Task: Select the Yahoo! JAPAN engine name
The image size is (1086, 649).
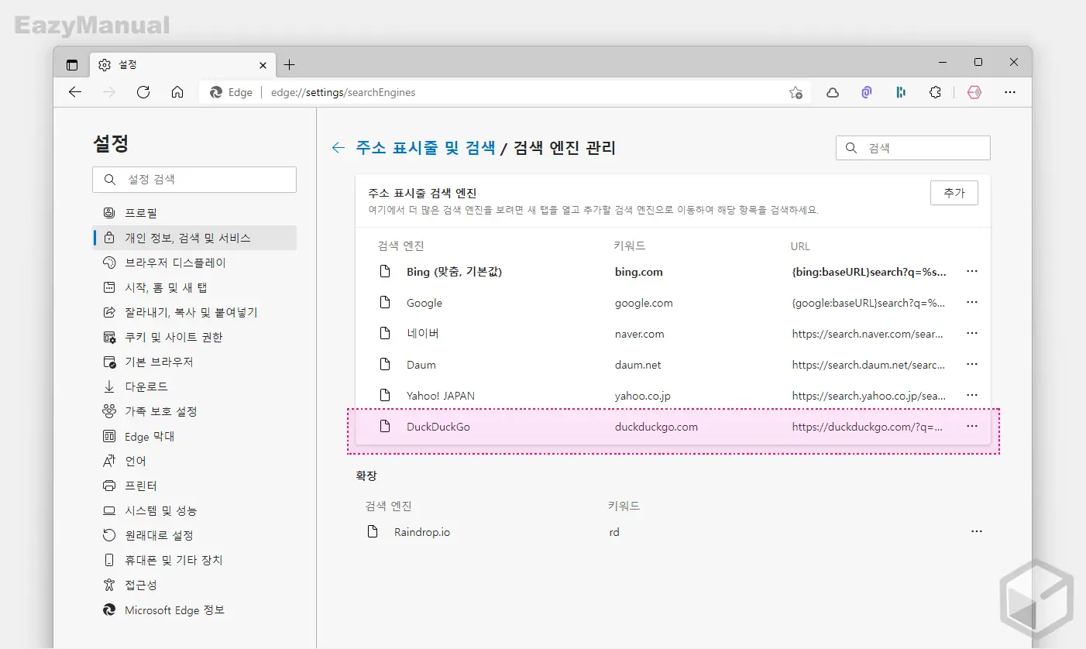Action: (441, 396)
